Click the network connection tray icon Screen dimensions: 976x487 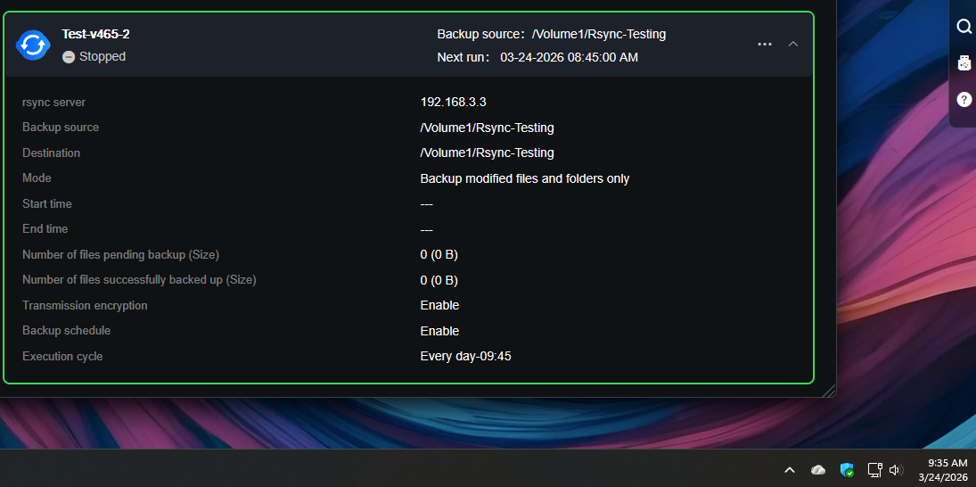pyautogui.click(x=874, y=470)
